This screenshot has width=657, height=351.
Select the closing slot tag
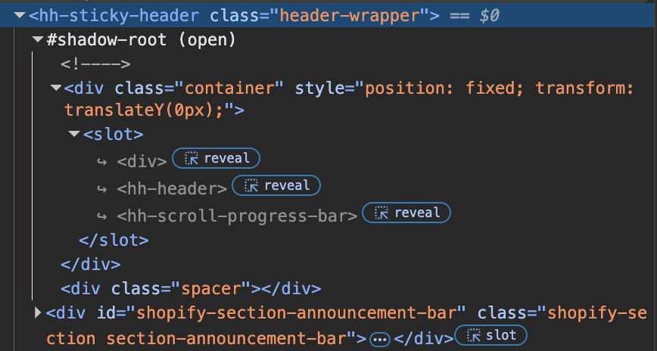pos(114,240)
